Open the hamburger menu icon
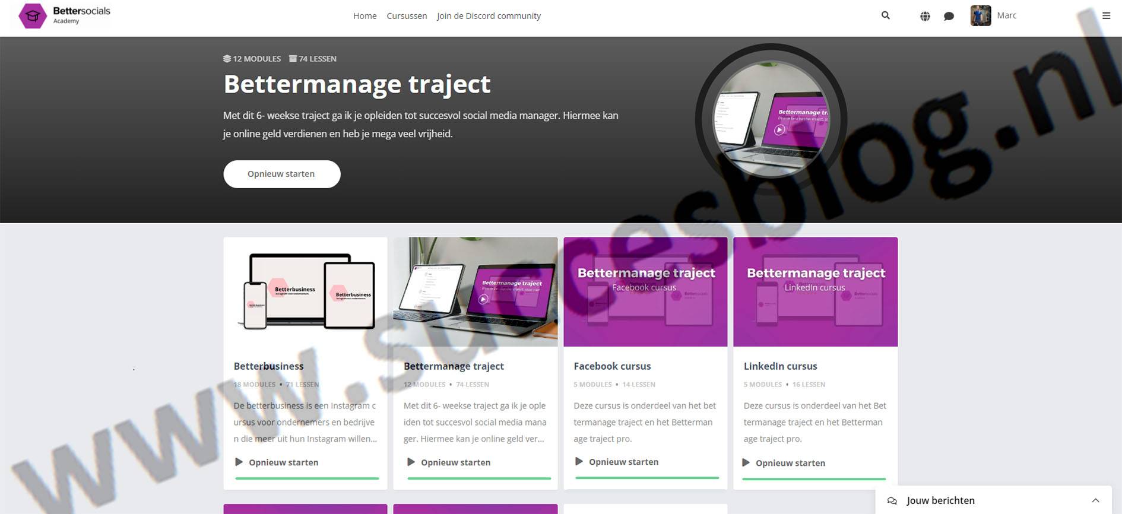1122x514 pixels. (x=1106, y=16)
